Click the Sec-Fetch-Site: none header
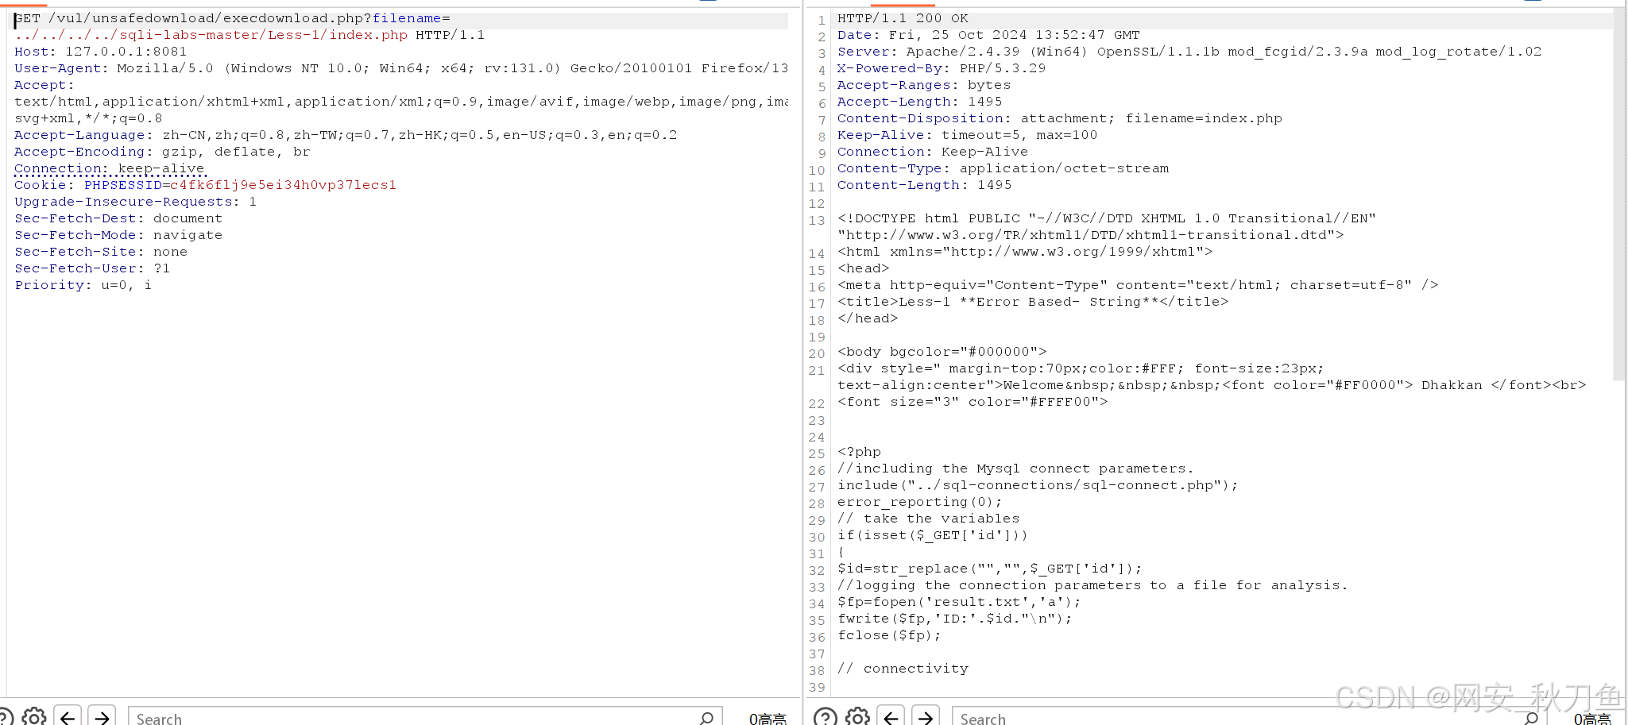 click(101, 252)
